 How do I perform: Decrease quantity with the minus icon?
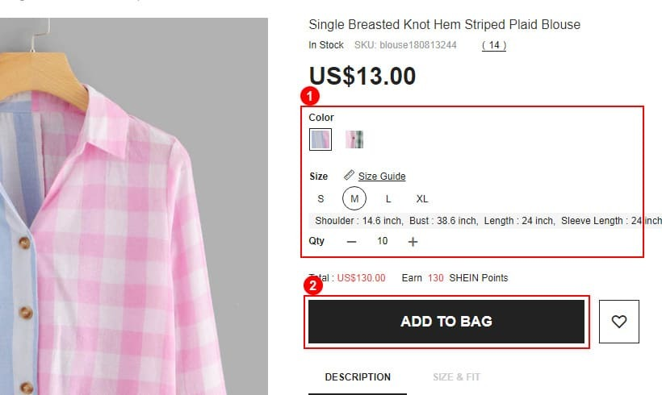[352, 242]
